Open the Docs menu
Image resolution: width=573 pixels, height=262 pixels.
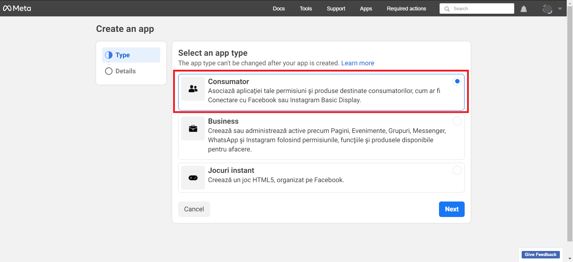coord(279,9)
